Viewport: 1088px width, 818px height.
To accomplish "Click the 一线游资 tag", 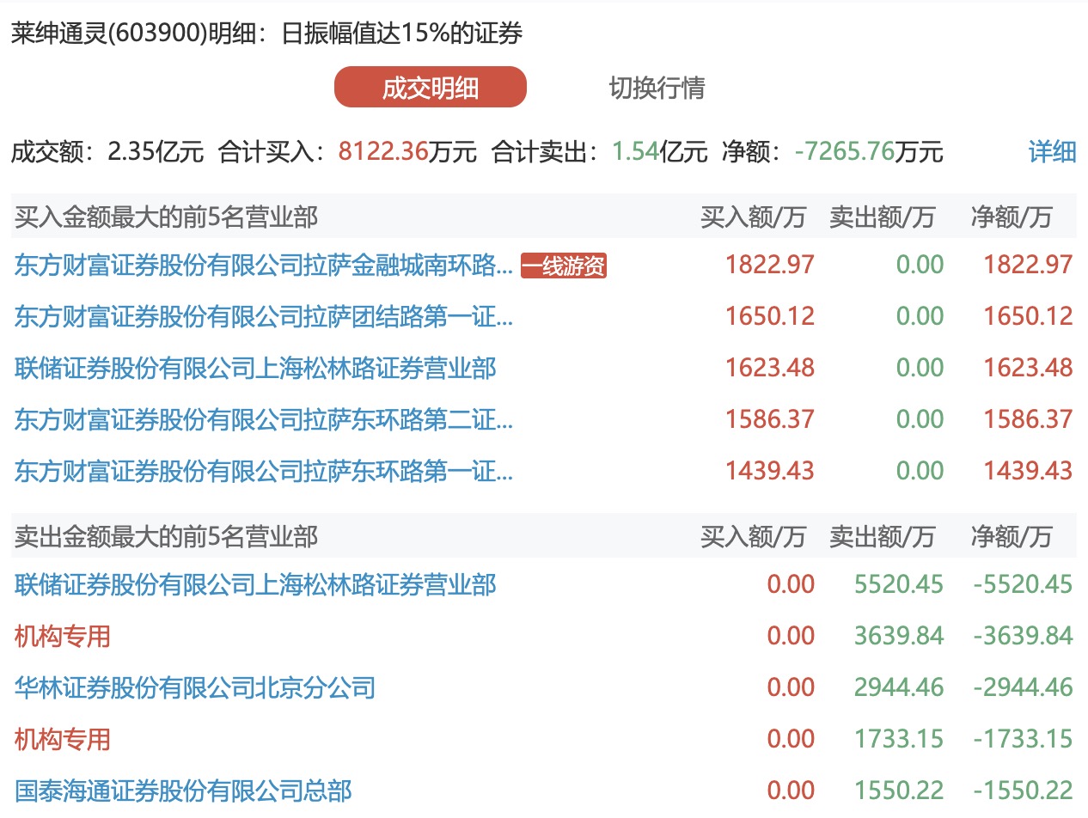I will 564,266.
